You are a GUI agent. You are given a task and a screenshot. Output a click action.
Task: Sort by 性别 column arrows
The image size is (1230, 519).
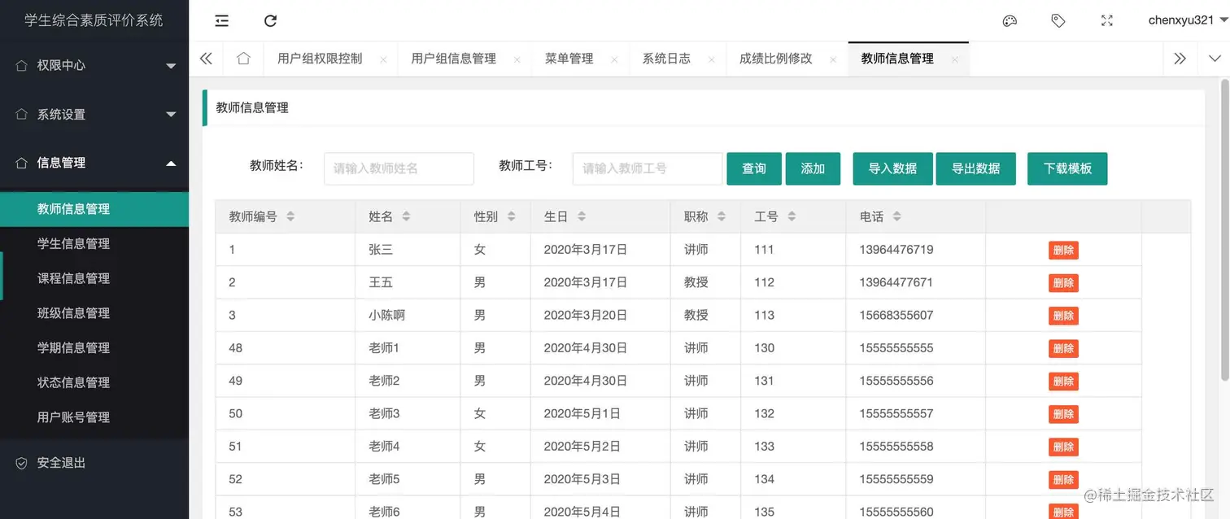pyautogui.click(x=511, y=217)
